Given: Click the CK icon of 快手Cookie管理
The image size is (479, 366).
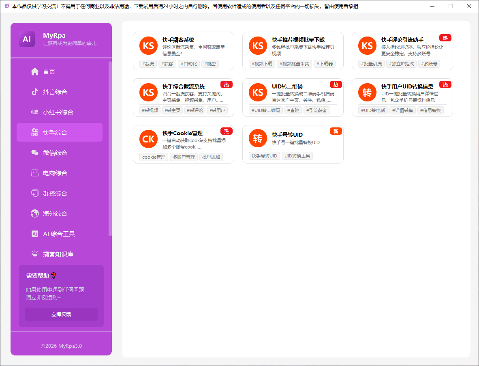Looking at the screenshot, I should (148, 139).
